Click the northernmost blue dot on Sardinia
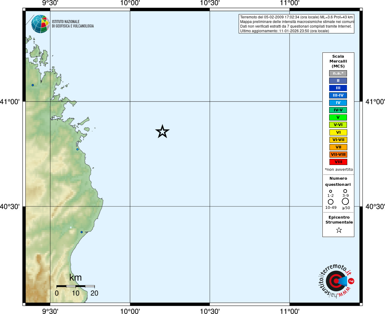385x314 pixels. (x=33, y=85)
